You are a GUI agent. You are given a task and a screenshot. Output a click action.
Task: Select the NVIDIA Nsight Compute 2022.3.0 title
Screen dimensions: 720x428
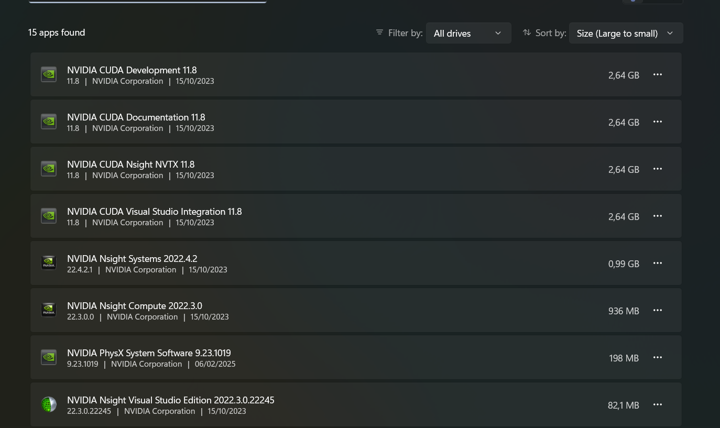tap(135, 306)
